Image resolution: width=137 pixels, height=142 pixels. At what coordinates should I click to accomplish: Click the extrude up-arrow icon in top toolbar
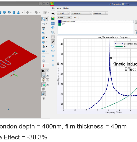pos(45,12)
